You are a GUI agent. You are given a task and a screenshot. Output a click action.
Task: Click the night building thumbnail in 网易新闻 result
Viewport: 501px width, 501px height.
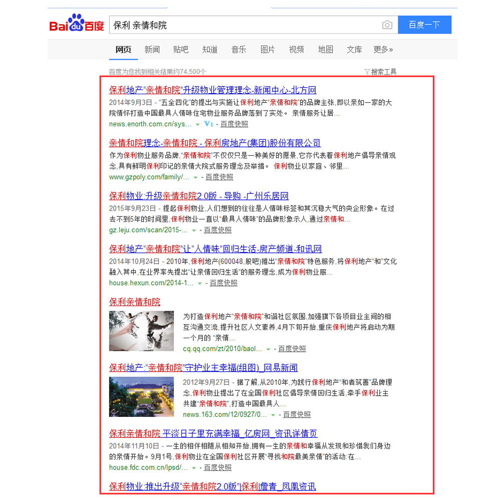pos(141,397)
